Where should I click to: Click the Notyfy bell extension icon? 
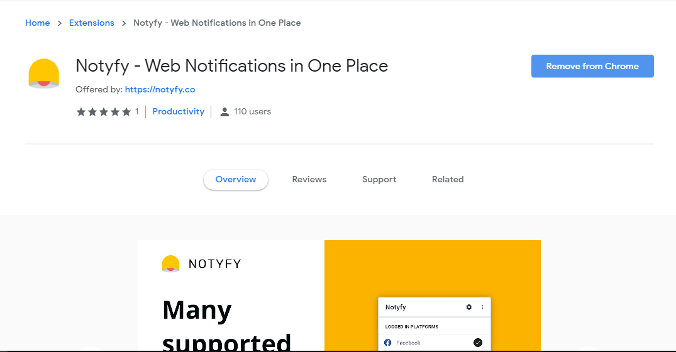click(x=44, y=74)
